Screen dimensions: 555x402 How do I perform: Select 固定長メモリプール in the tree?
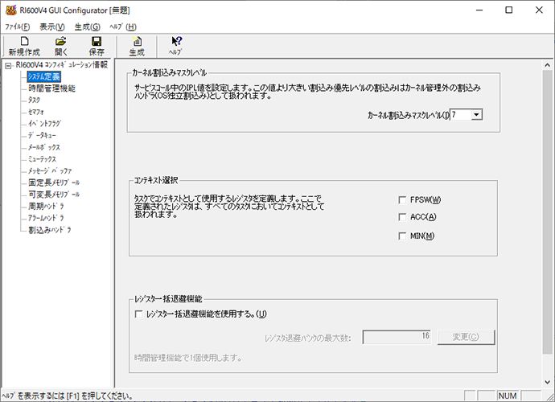(x=54, y=183)
